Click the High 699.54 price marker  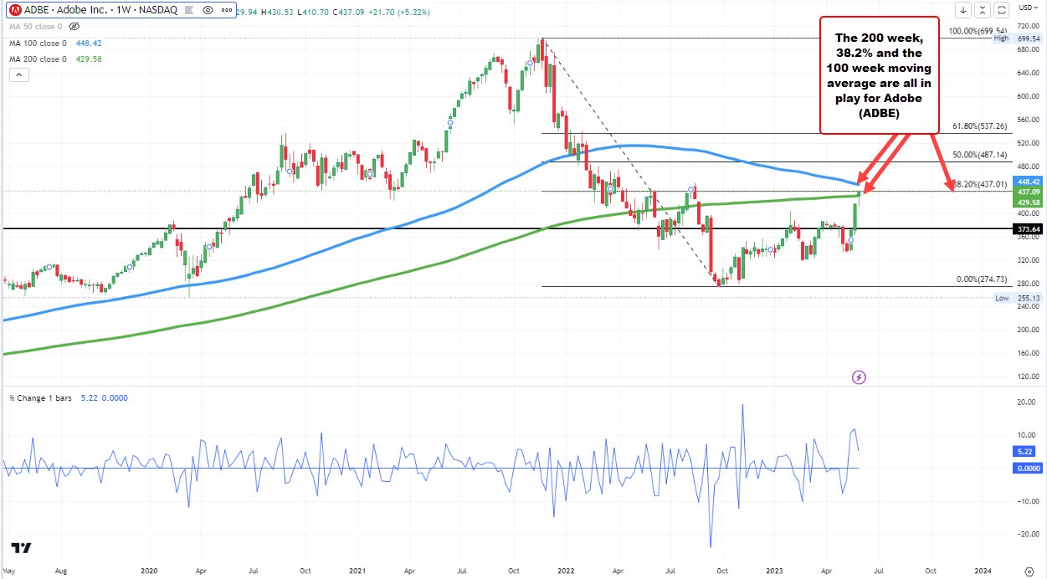tap(1019, 38)
